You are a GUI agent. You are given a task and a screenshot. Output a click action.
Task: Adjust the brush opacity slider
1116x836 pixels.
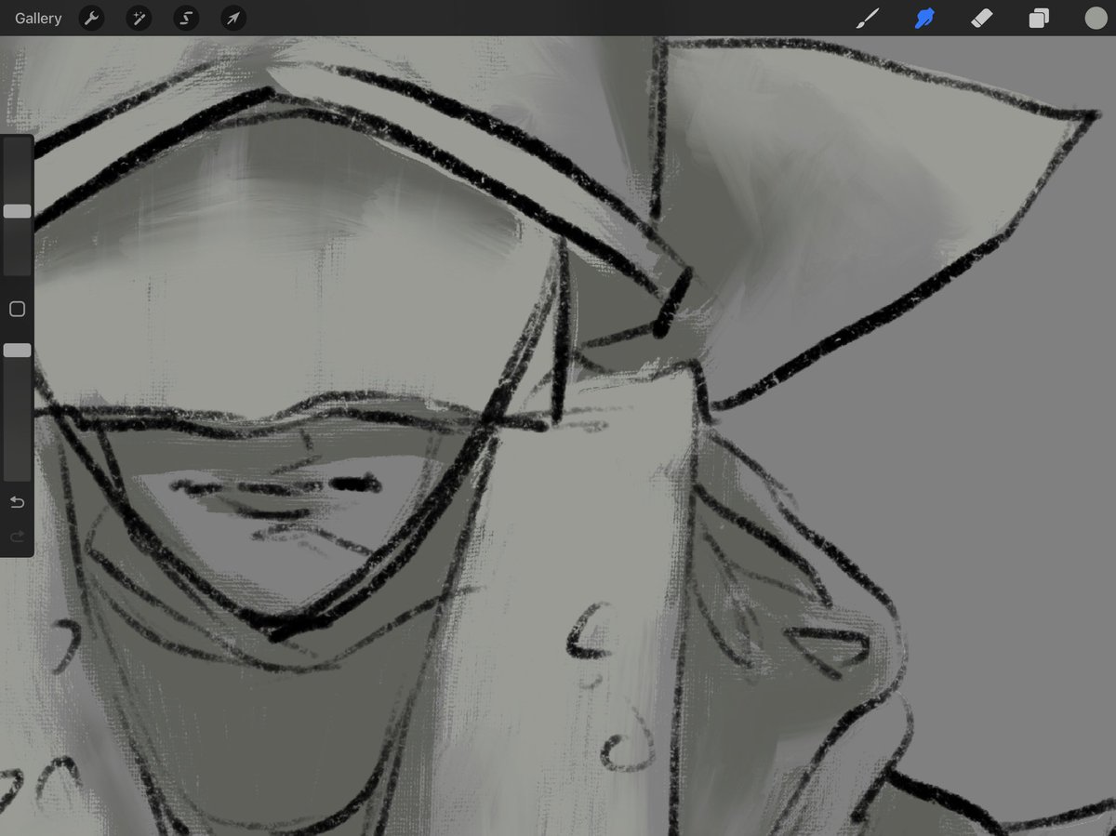[17, 350]
